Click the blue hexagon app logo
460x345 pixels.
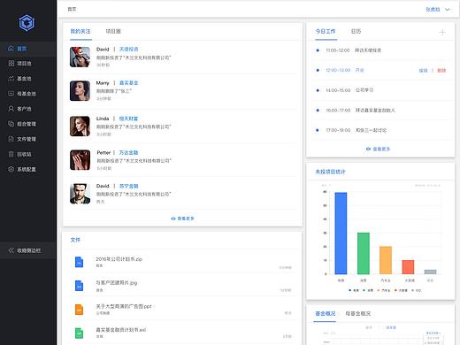[27, 23]
